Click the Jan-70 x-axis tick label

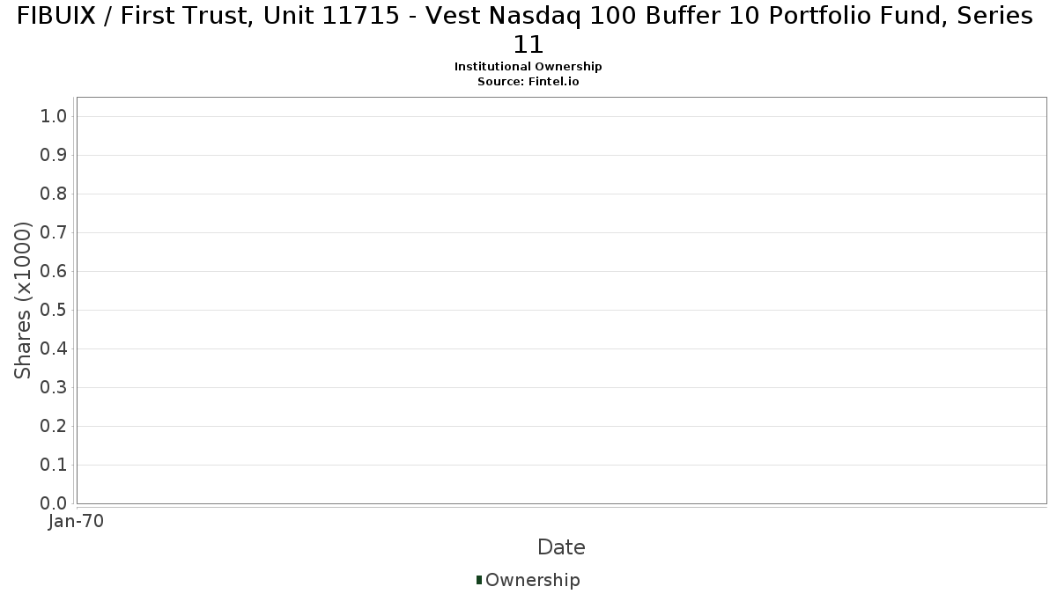77,522
